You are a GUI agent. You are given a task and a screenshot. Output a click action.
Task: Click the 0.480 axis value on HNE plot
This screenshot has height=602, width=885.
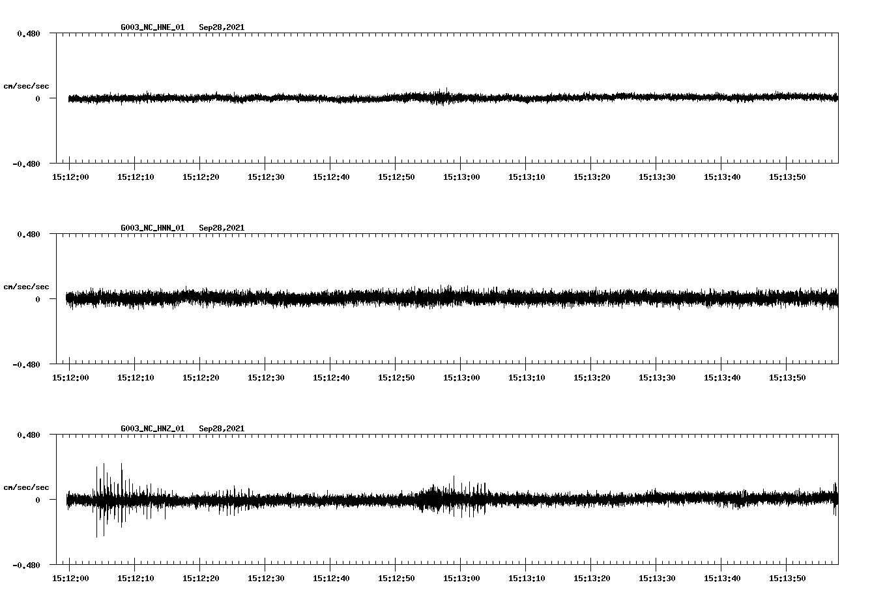pyautogui.click(x=29, y=34)
